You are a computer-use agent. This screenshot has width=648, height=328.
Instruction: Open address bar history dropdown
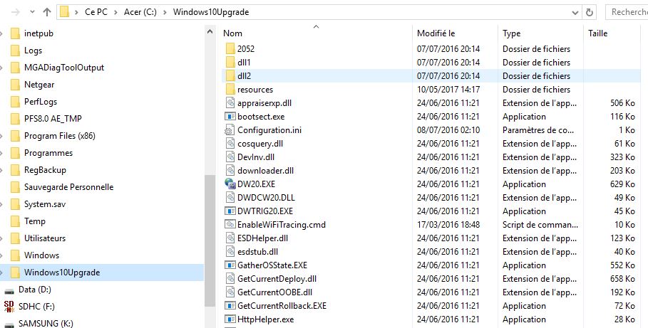click(x=575, y=12)
